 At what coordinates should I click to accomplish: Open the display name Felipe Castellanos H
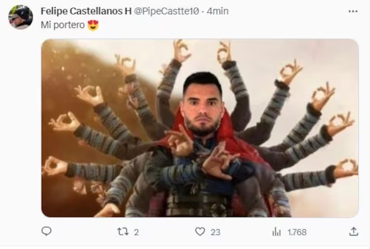tap(86, 11)
